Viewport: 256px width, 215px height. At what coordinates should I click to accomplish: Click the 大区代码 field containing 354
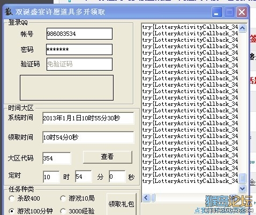[57, 158]
